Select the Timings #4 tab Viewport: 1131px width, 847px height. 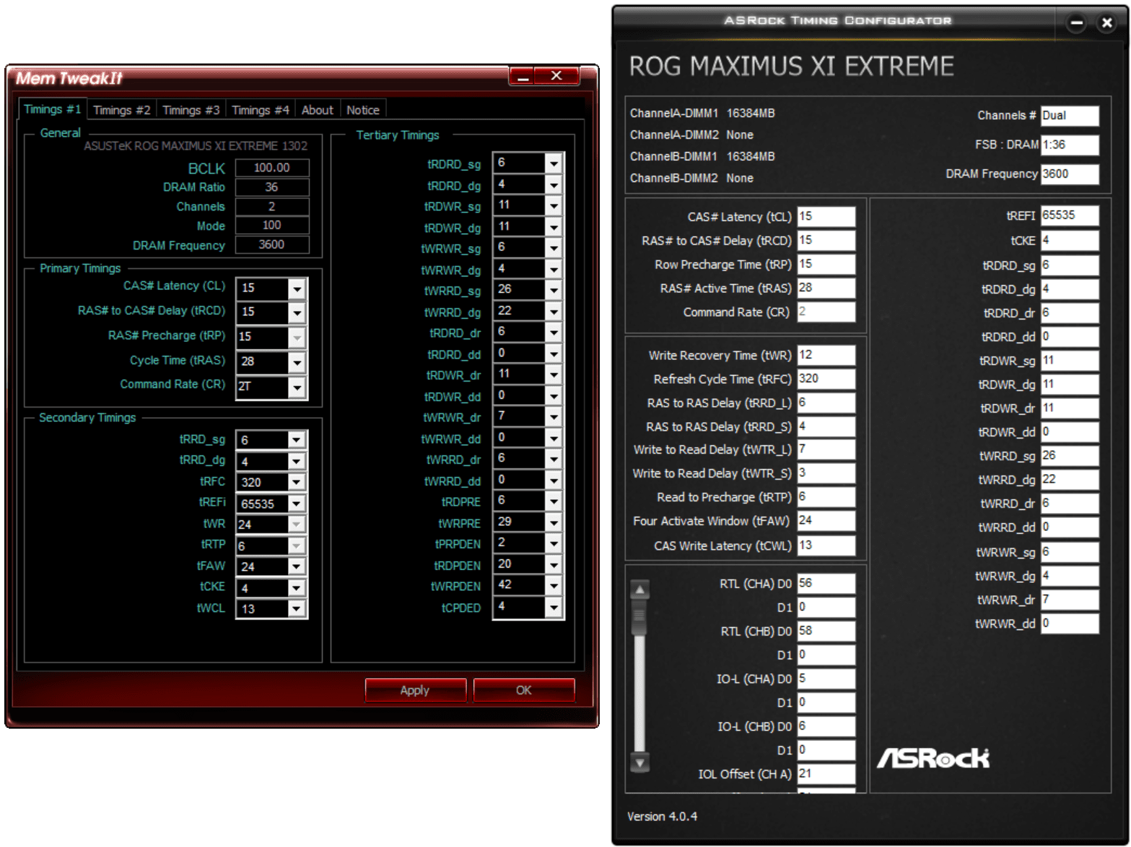(260, 110)
